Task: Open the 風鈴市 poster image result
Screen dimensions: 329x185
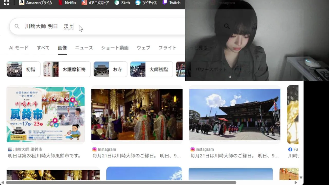Action: [45, 114]
